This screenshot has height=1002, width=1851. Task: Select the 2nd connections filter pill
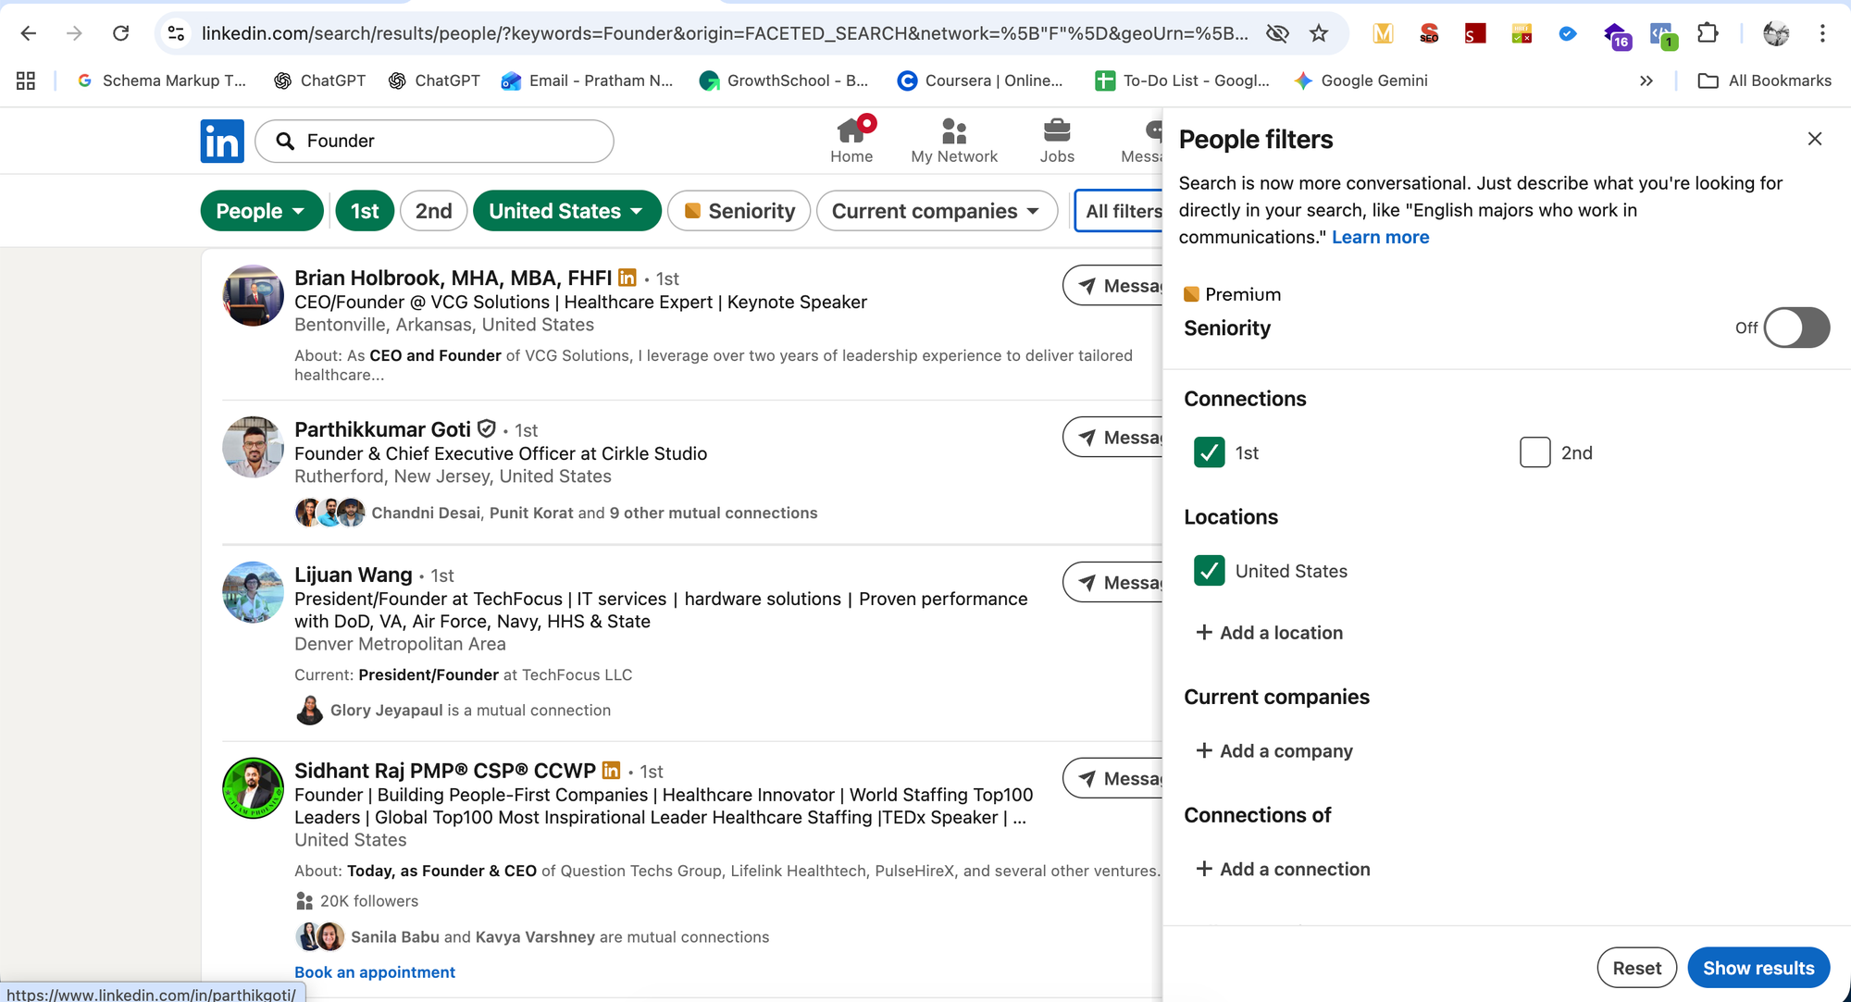click(433, 211)
